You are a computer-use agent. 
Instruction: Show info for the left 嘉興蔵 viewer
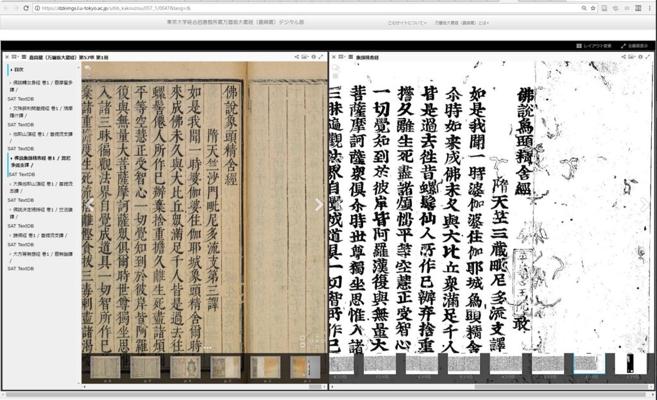pyautogui.click(x=313, y=57)
